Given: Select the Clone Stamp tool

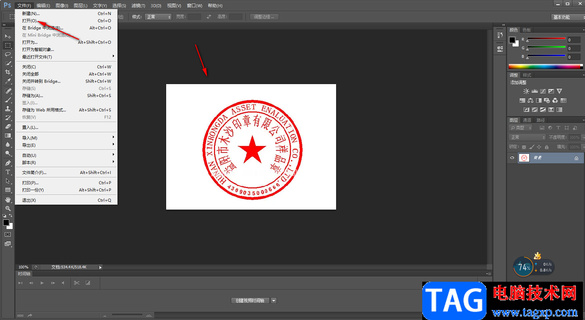Looking at the screenshot, I should point(8,109).
